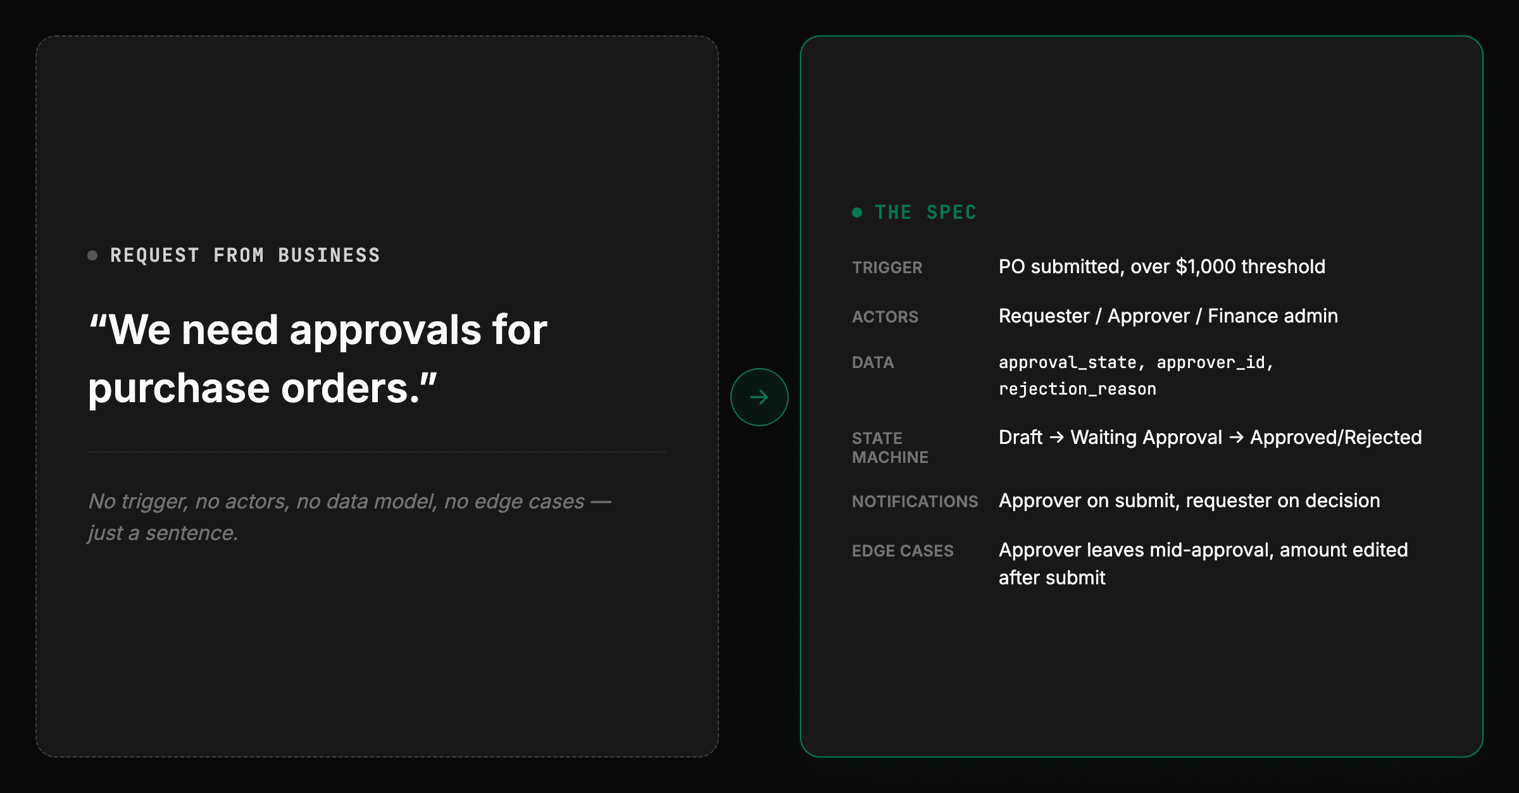The width and height of the screenshot is (1519, 793).
Task: Select the REQUEST FROM BUSINESS heading
Action: point(245,255)
